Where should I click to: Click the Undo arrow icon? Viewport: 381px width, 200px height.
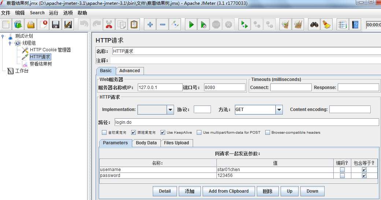(84, 25)
